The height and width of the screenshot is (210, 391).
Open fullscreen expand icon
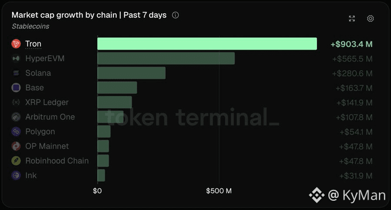[x=352, y=18]
